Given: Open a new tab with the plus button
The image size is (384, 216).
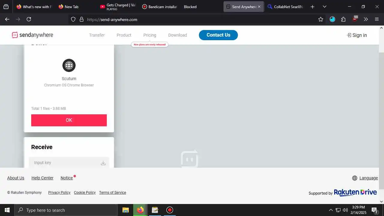Looking at the screenshot, I should (312, 7).
